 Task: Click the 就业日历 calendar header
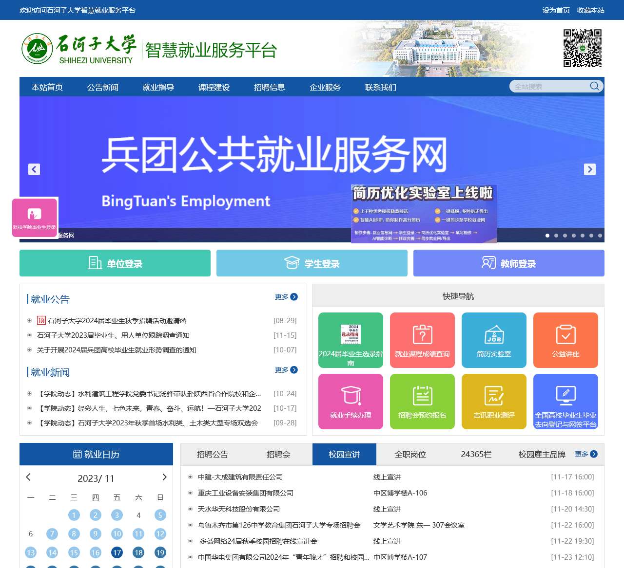[x=96, y=454]
